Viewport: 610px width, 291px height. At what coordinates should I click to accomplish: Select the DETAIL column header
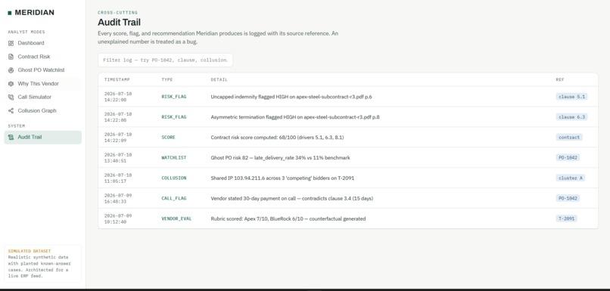tap(219, 79)
